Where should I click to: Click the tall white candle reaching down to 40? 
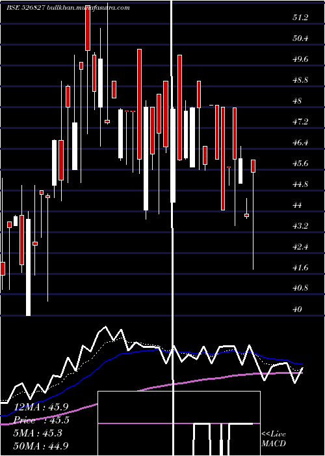[28, 267]
